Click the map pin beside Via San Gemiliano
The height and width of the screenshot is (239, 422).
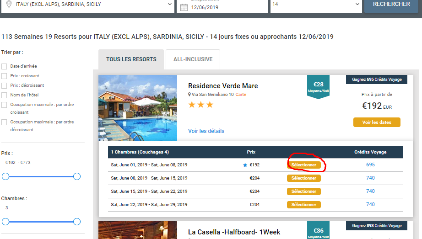tap(189, 94)
